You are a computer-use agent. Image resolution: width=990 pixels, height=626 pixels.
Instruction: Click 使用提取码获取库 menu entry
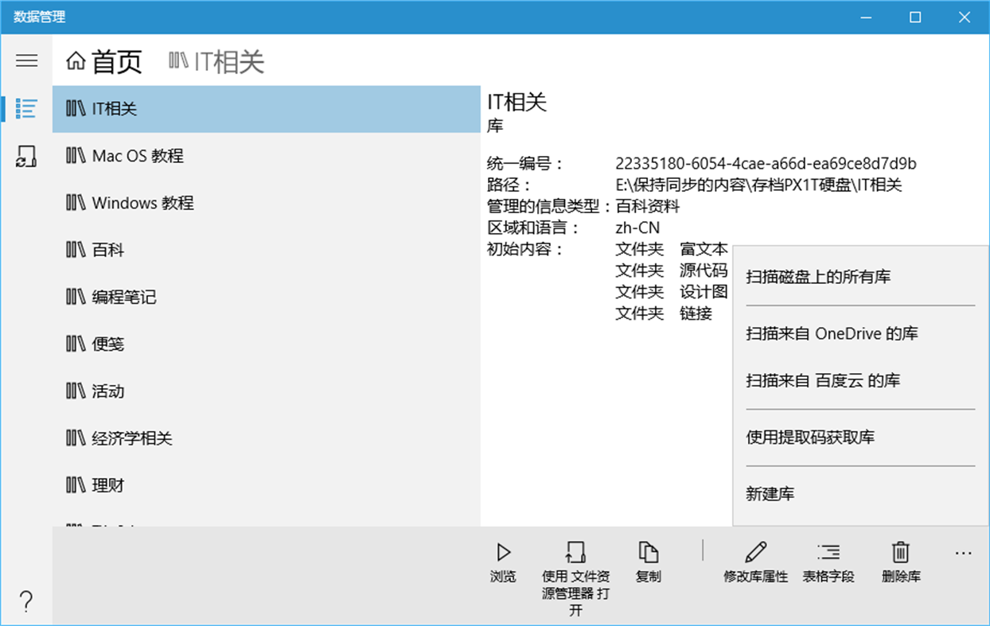tap(813, 437)
